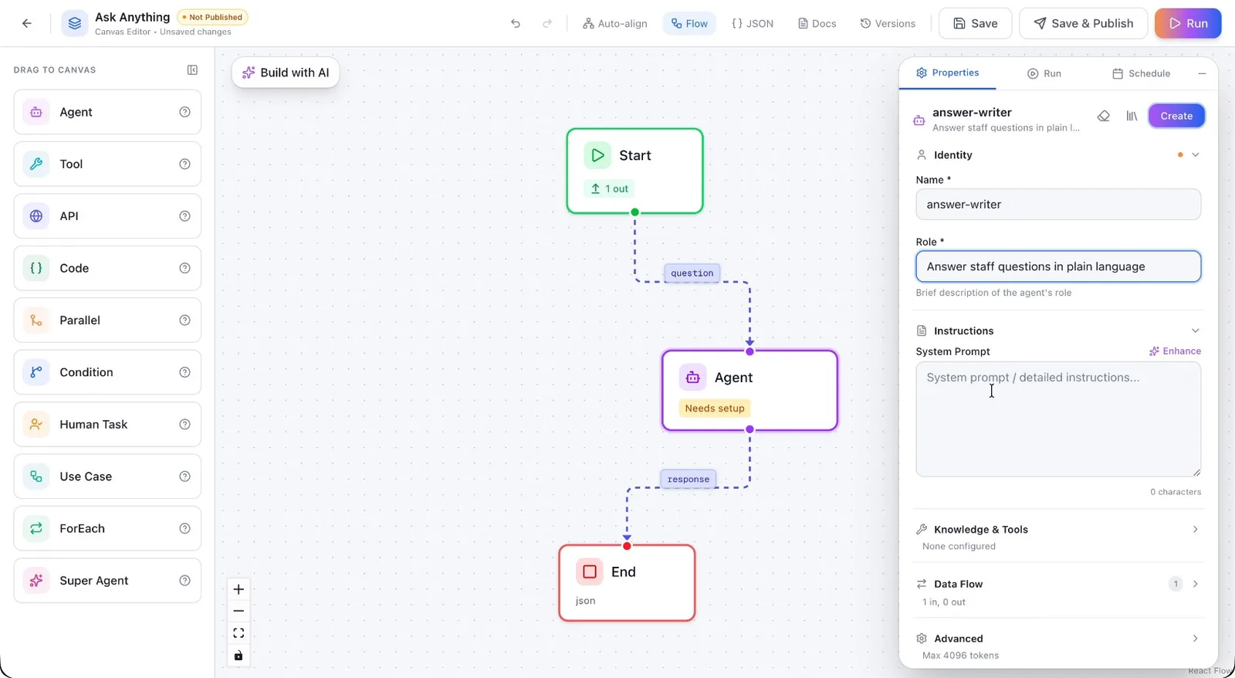
Task: Minimize the properties panel
Action: tap(1202, 73)
